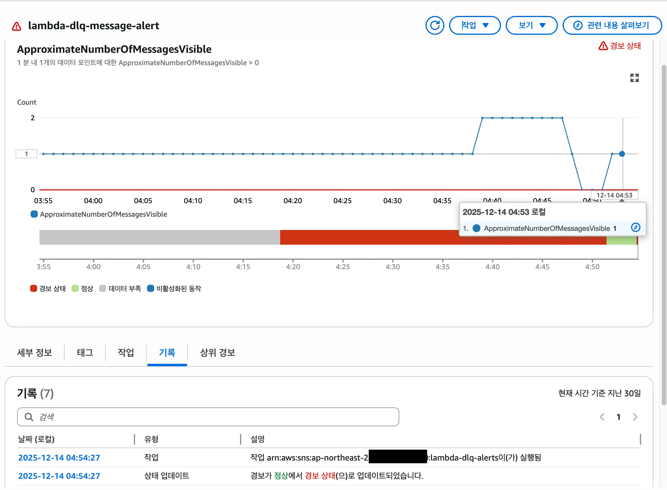Go to previous history page arrow
Viewport: 667px width, 490px height.
[x=602, y=417]
